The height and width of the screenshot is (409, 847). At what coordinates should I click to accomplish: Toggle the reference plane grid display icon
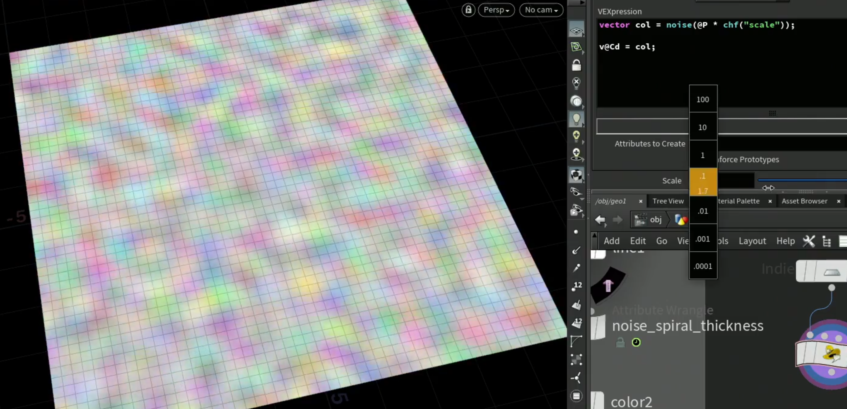(x=576, y=31)
